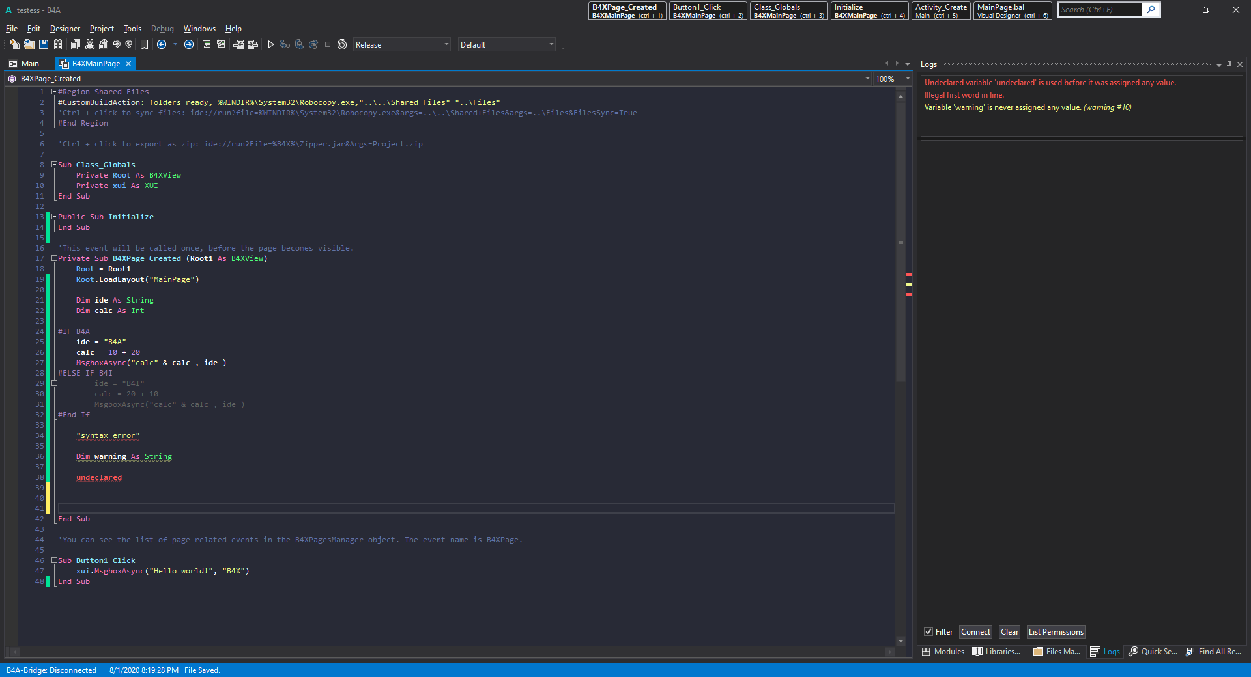Viewport: 1251px width, 677px height.
Task: Click the Save file toolbar icon
Action: [44, 44]
